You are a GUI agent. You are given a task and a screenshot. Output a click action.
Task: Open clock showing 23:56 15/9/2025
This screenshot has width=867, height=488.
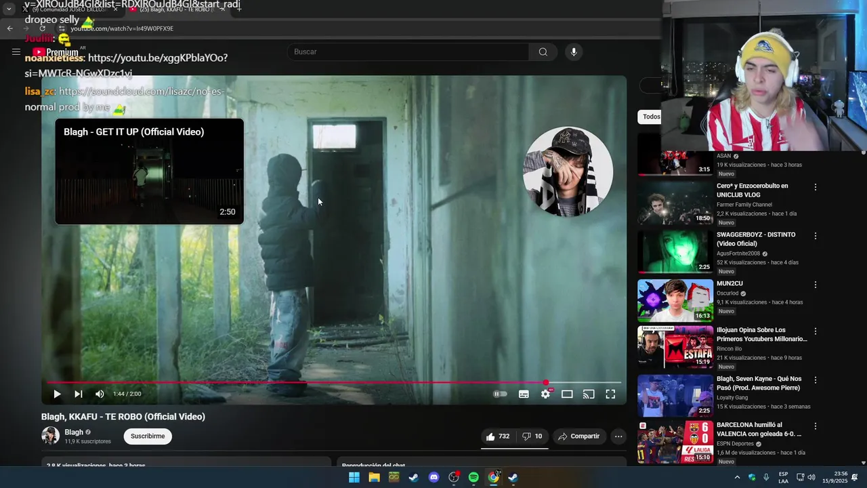point(834,477)
